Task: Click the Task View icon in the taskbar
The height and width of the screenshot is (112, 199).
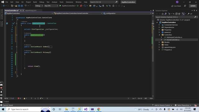Action: (x=60, y=109)
